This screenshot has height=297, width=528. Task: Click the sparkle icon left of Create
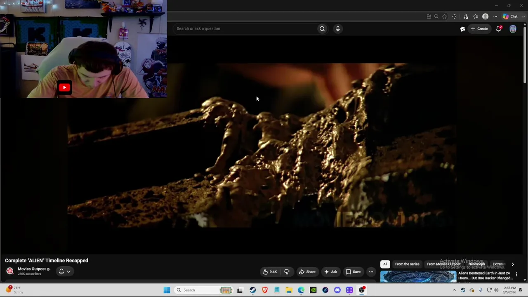tap(462, 29)
